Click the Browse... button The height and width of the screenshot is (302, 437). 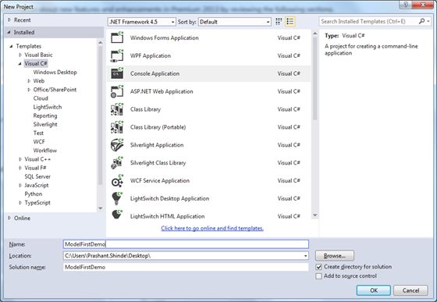(x=335, y=256)
